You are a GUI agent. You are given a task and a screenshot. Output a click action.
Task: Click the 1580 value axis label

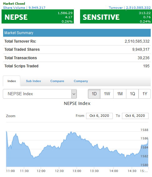pyautogui.click(x=144, y=165)
